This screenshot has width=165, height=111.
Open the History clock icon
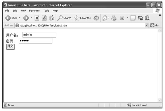click(x=96, y=18)
